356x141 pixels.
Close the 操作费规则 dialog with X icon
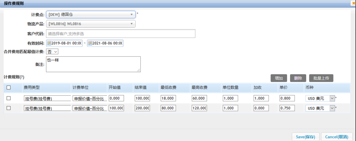(353, 3)
